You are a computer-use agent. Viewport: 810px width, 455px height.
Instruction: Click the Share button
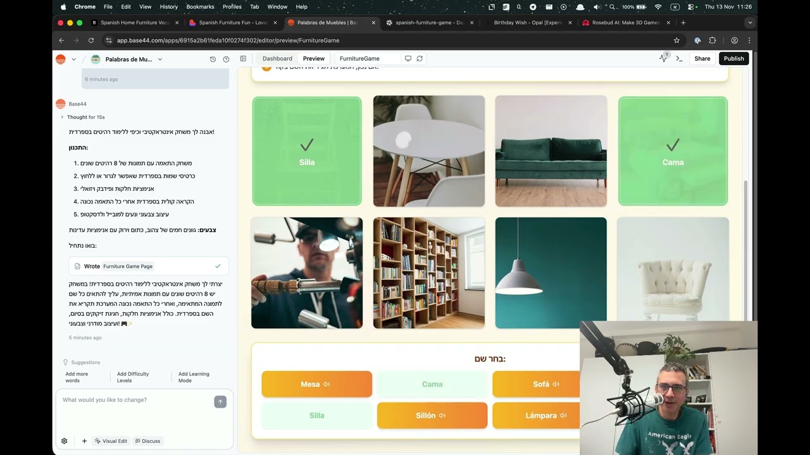tap(702, 59)
